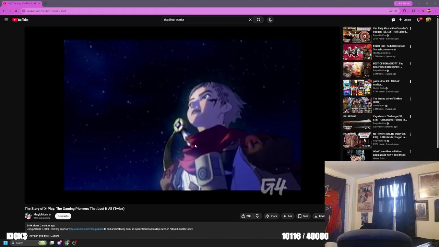Subscribe to MagicMush channel
The width and height of the screenshot is (439, 247).
pyautogui.click(x=63, y=216)
